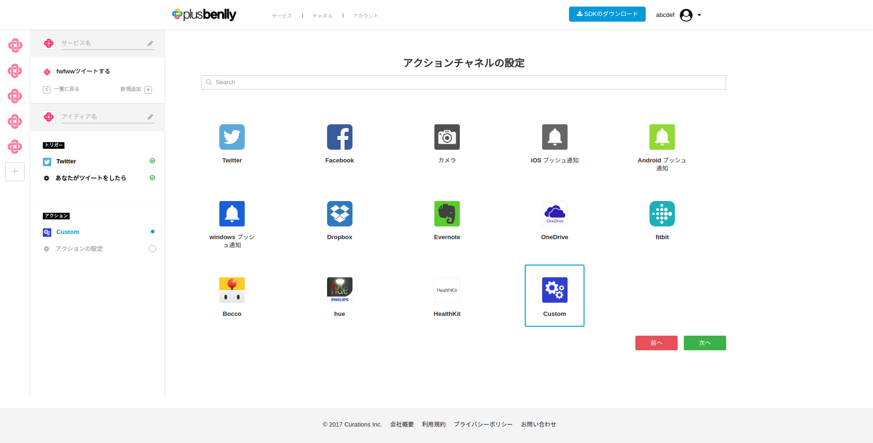Screen dimensions: 873x443
Task: Select the windows プッシュ通知 blue bell icon
Action: pos(232,214)
